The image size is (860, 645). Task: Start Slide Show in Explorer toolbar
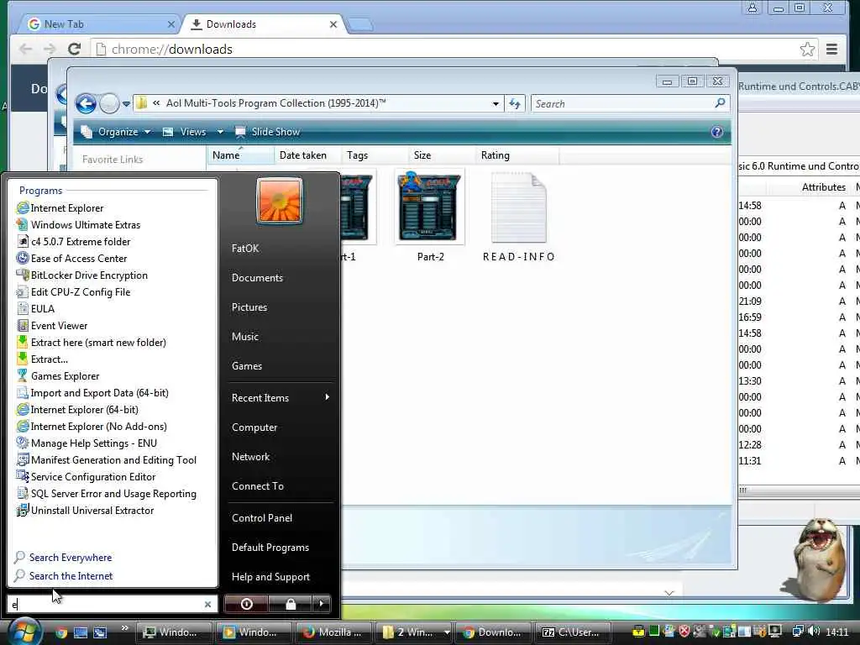pos(268,132)
